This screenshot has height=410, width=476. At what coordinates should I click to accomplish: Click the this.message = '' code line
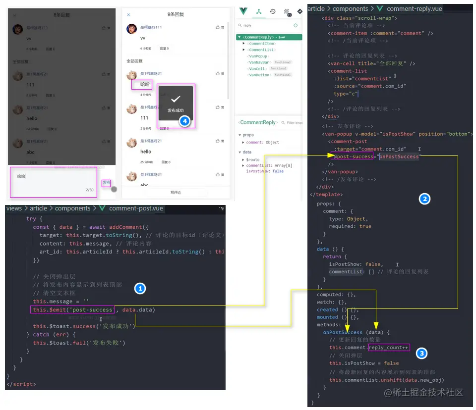[x=60, y=302]
